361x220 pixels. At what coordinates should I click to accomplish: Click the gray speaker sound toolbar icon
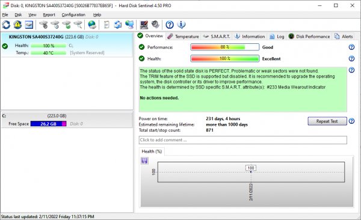tap(155, 25)
